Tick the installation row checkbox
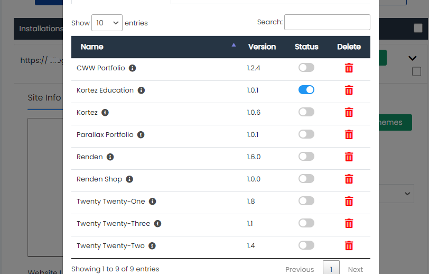Screen dimensions: 429x274 point(416,71)
